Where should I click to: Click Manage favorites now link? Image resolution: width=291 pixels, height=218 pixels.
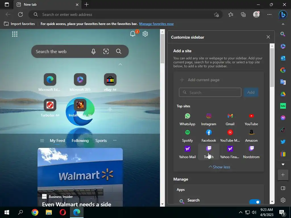click(157, 24)
